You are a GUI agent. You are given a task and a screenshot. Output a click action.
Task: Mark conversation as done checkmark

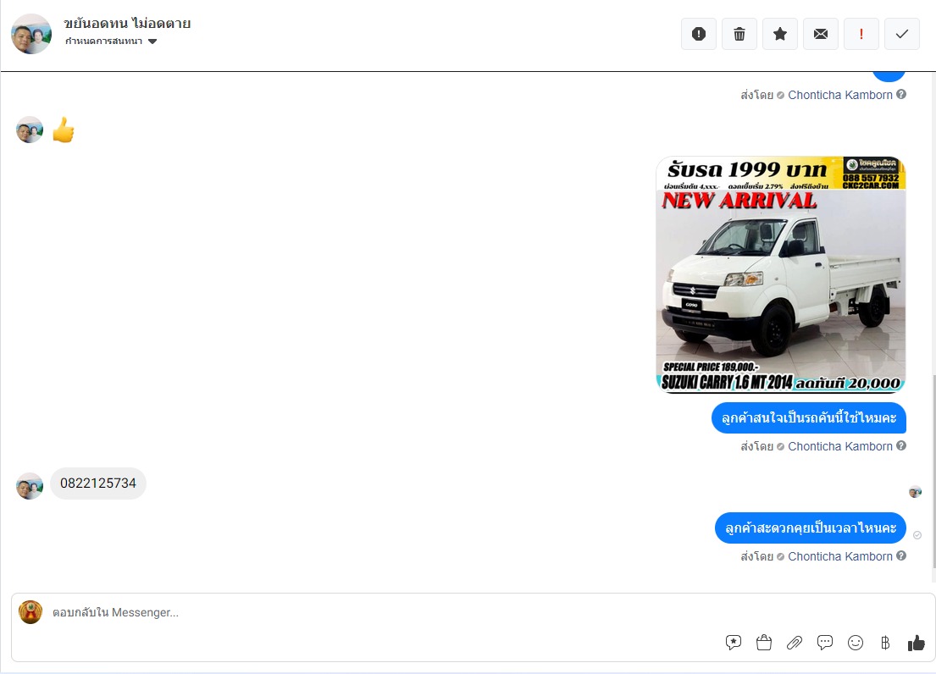[901, 34]
